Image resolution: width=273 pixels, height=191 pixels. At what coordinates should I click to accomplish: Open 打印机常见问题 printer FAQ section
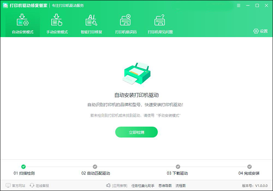160,20
